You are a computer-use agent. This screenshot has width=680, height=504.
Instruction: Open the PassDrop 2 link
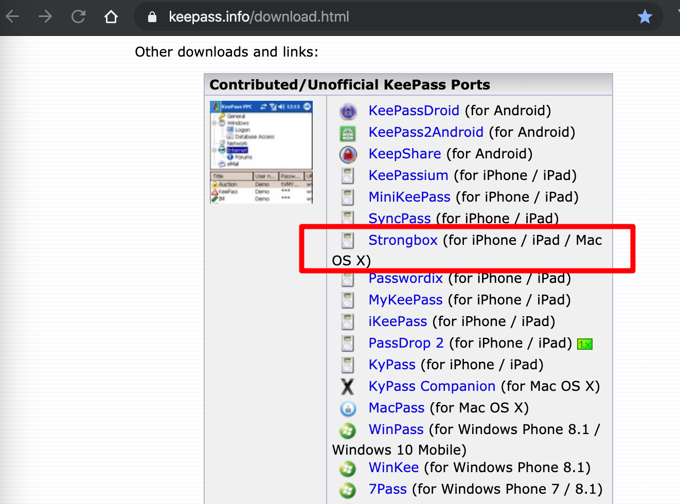tap(406, 343)
